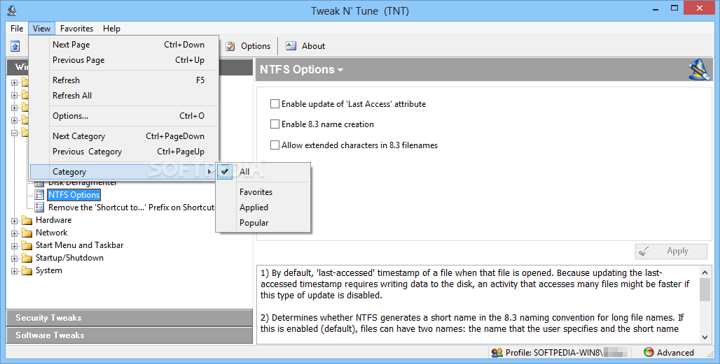
Task: Click the Tweak N' Tune title bar app icon
Action: pos(13,10)
